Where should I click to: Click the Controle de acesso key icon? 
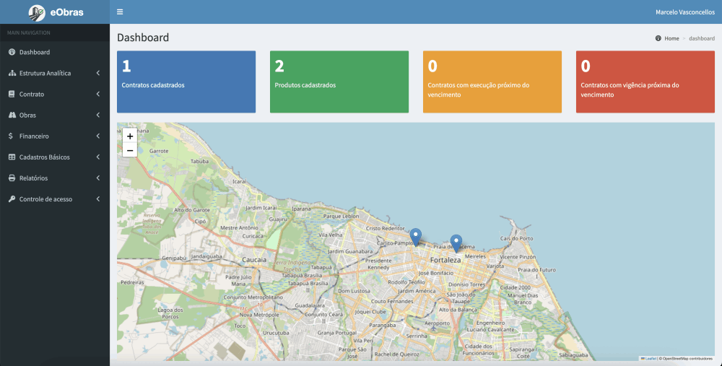click(x=12, y=199)
